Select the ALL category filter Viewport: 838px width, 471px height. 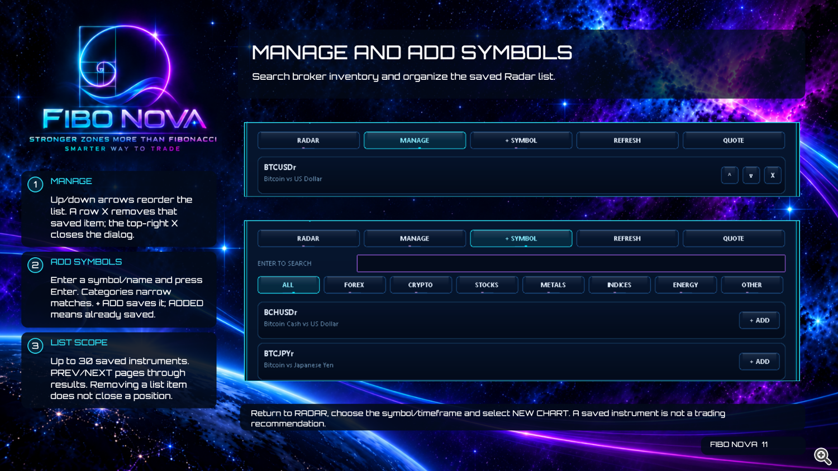(x=288, y=285)
